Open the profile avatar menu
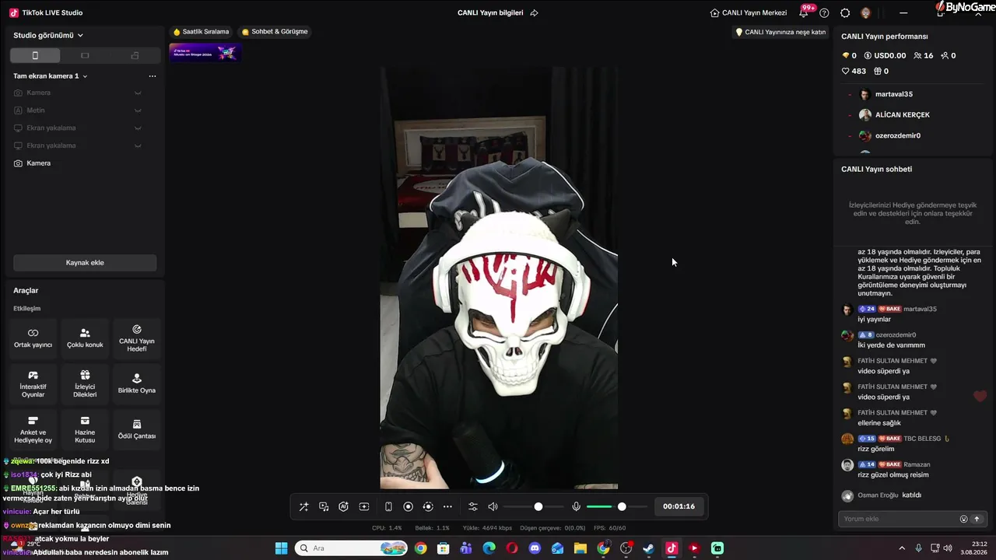 (x=865, y=13)
